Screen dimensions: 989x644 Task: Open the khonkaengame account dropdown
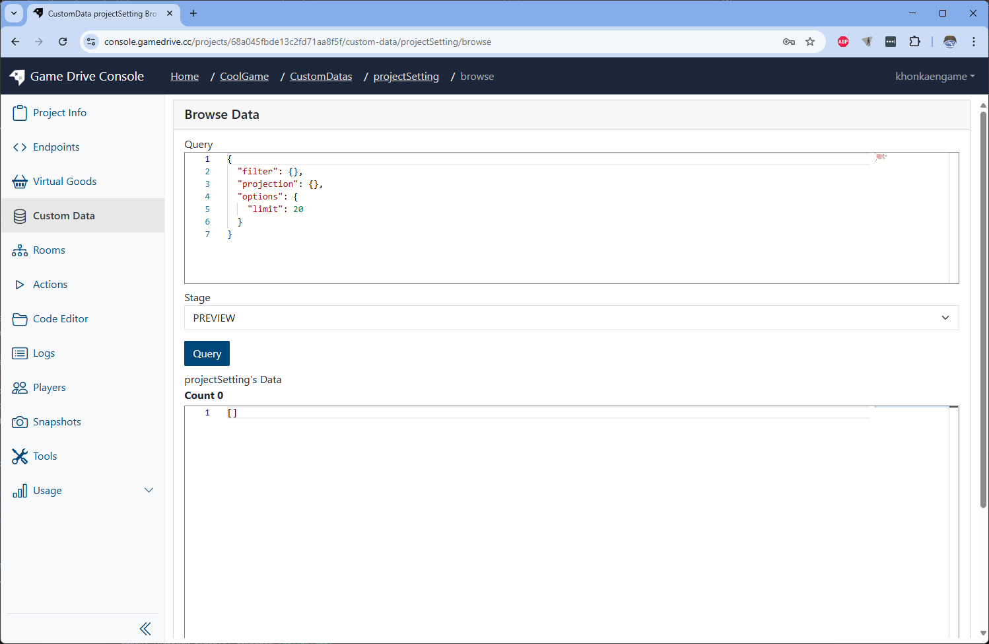(934, 77)
